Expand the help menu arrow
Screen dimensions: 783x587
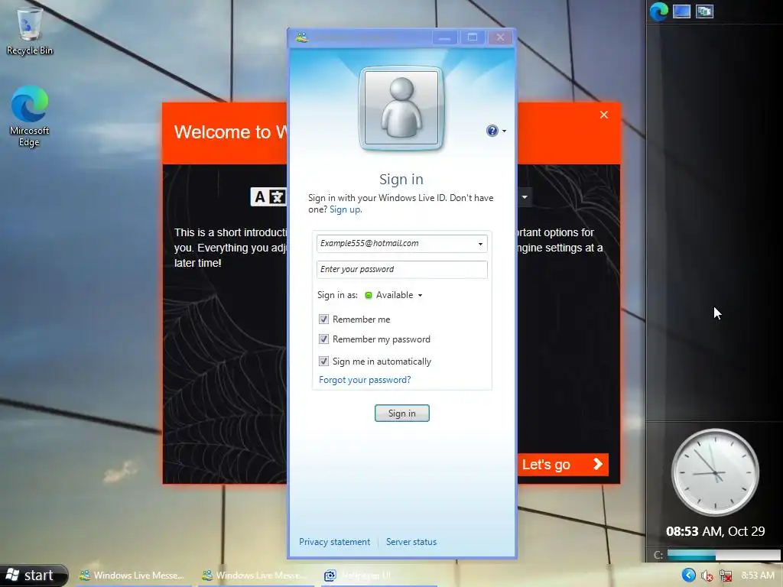coord(504,131)
